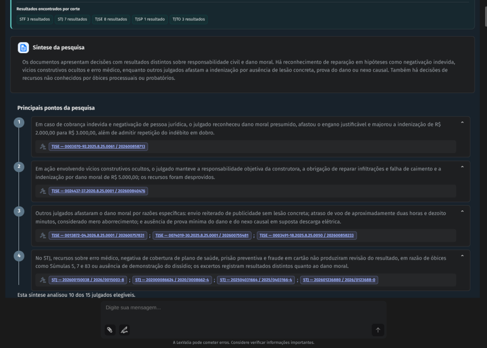The width and height of the screenshot is (487, 348).
Task: Click the gavel pen icon beside attachment
Action: (124, 329)
